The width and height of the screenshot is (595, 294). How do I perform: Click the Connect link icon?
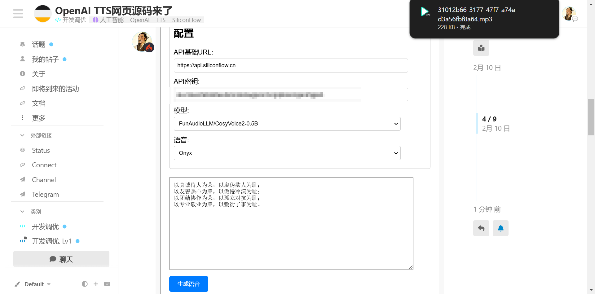tap(22, 165)
